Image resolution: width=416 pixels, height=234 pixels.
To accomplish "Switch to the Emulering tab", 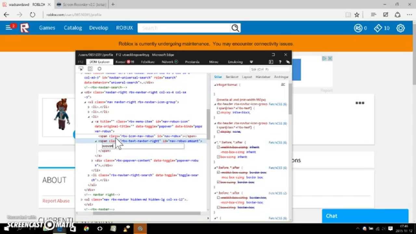I will click(236, 62).
